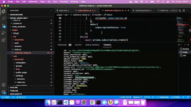Open changes compare icon in editor toolbar
Image resolution: width=191 pixels, height=107 pixels.
point(180,11)
